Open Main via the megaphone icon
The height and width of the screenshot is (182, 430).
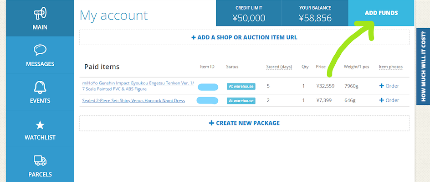[x=40, y=13]
